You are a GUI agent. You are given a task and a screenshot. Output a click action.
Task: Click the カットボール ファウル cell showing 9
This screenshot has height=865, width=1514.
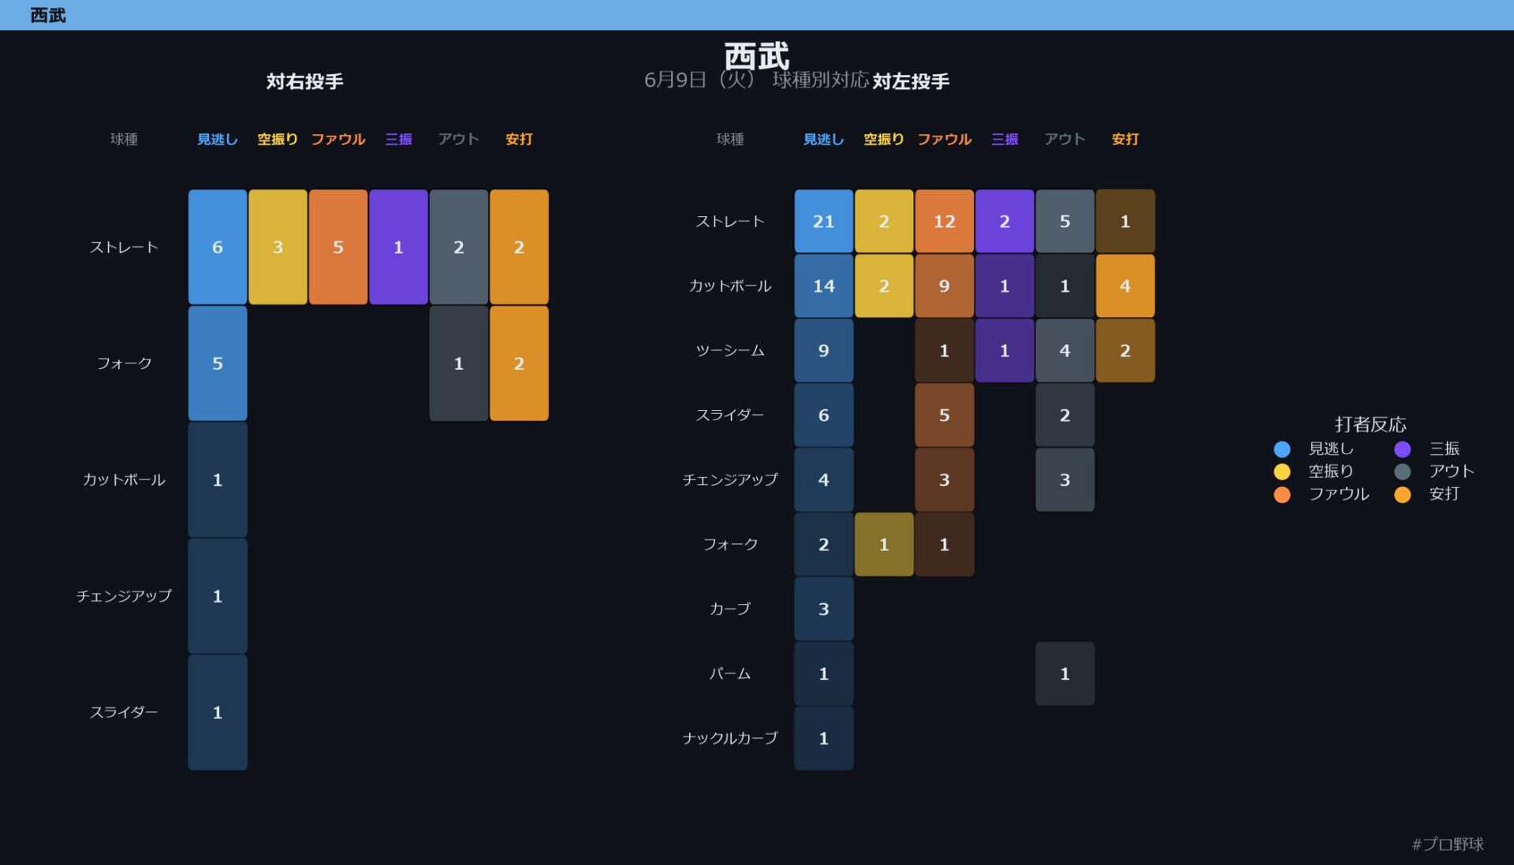tap(945, 285)
